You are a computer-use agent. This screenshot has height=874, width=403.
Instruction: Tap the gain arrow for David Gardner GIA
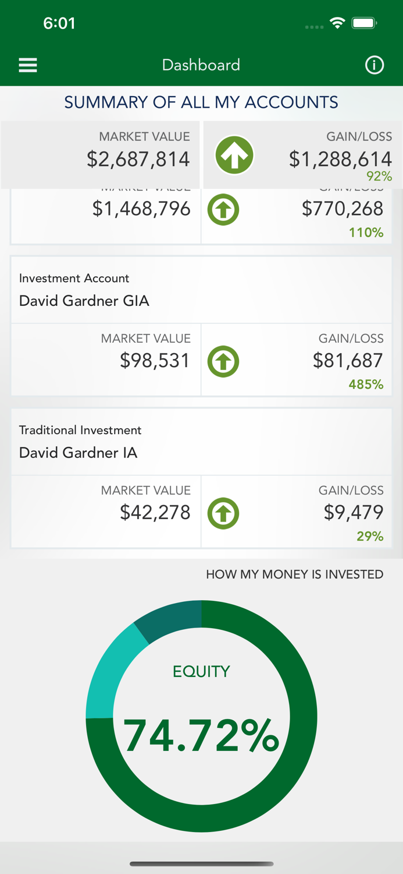[x=223, y=361]
